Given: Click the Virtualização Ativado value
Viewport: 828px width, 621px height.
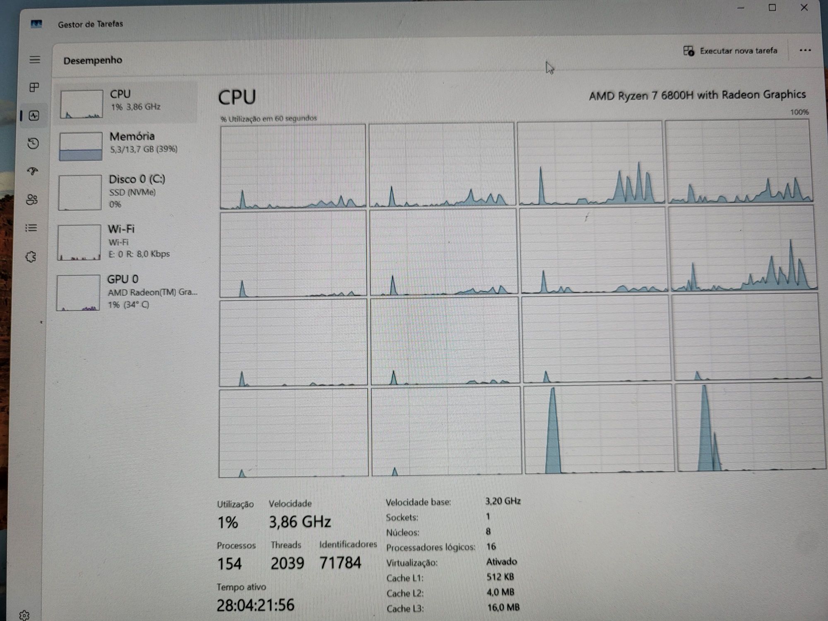Looking at the screenshot, I should point(501,562).
